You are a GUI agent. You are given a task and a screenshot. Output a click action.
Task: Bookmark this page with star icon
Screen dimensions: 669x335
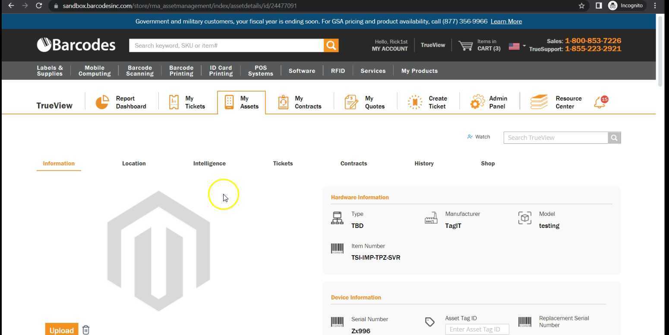(581, 6)
